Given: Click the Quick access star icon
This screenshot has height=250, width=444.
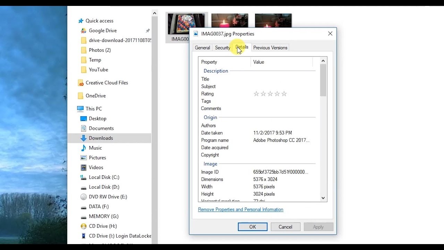Looking at the screenshot, I should pyautogui.click(x=81, y=21).
